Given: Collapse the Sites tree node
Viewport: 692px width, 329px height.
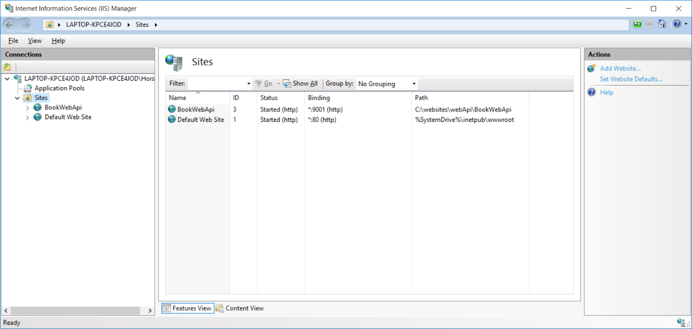Looking at the screenshot, I should pyautogui.click(x=17, y=98).
